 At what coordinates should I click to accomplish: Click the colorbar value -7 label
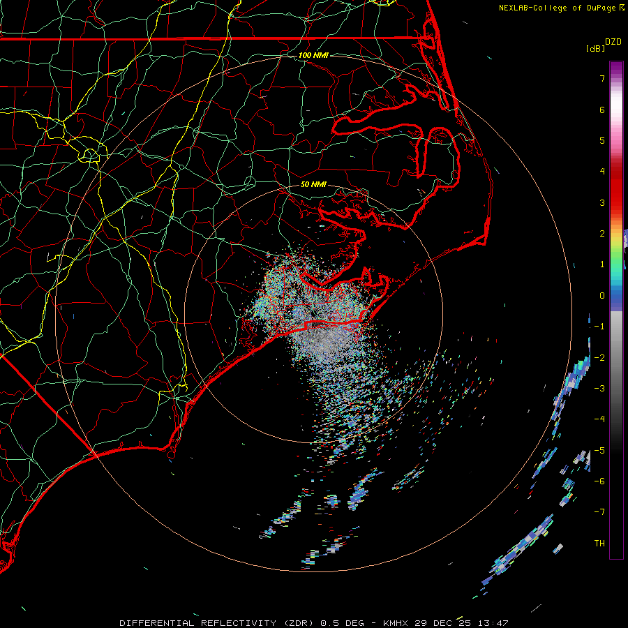[x=599, y=512]
